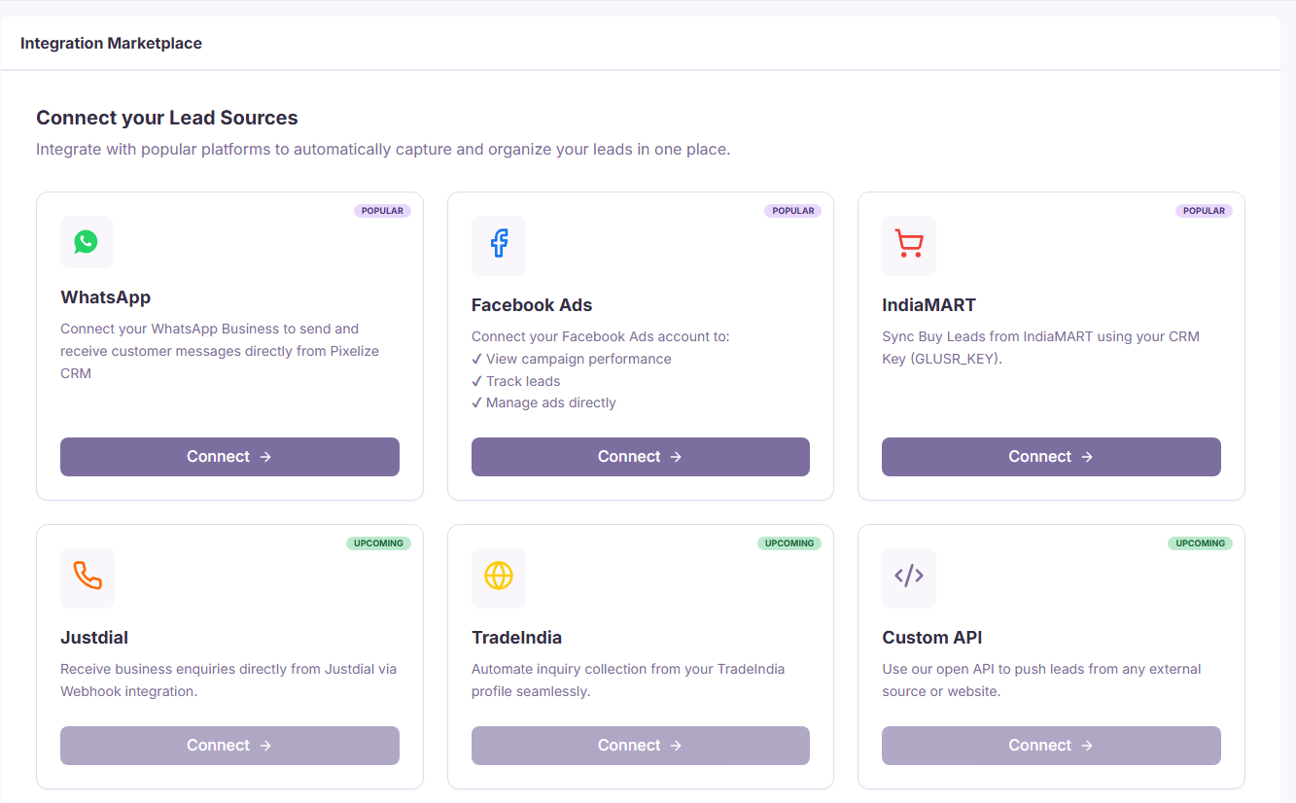Screen dimensions: 1296x803
Task: Click the IndiaMART card title
Action: tap(928, 305)
